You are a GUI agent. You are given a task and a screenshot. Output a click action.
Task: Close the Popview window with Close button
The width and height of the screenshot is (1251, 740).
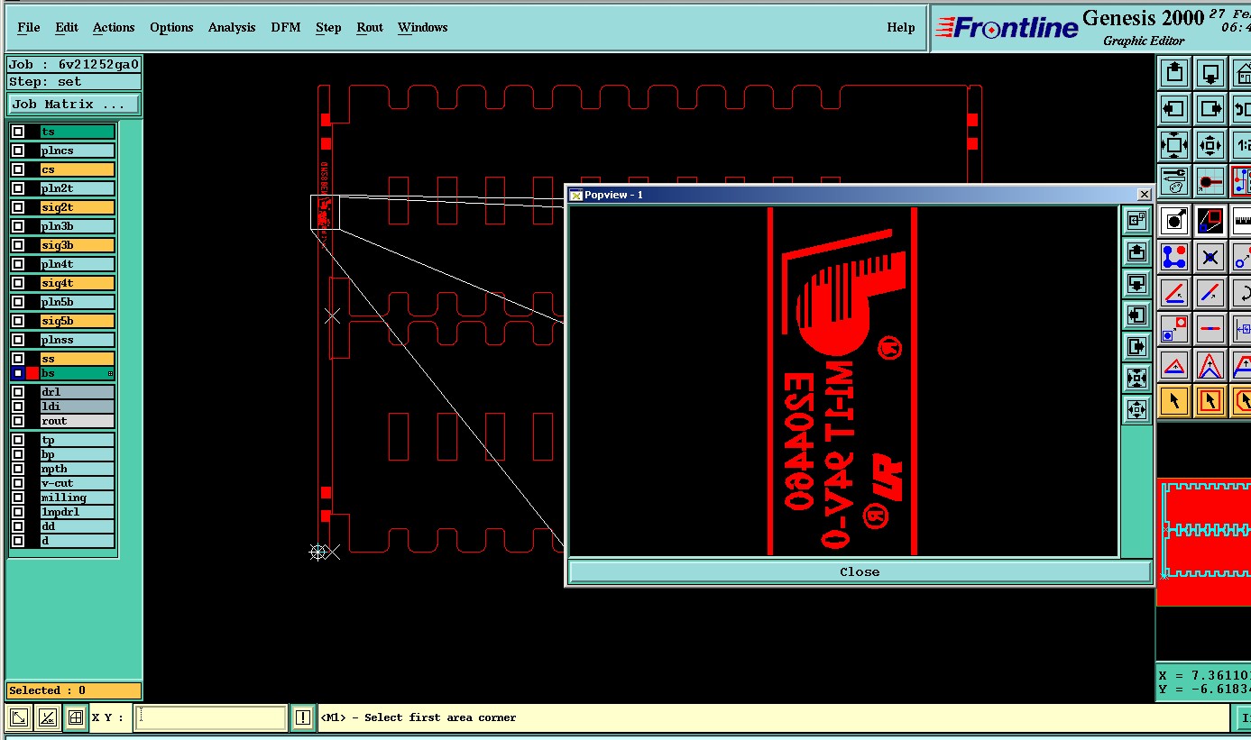click(860, 571)
